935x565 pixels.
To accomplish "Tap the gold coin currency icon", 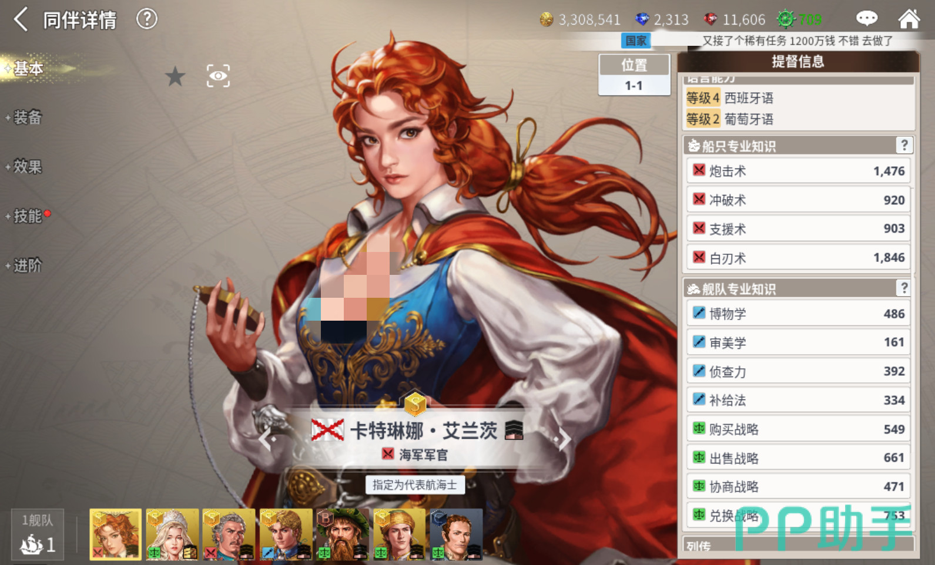I will [x=547, y=20].
